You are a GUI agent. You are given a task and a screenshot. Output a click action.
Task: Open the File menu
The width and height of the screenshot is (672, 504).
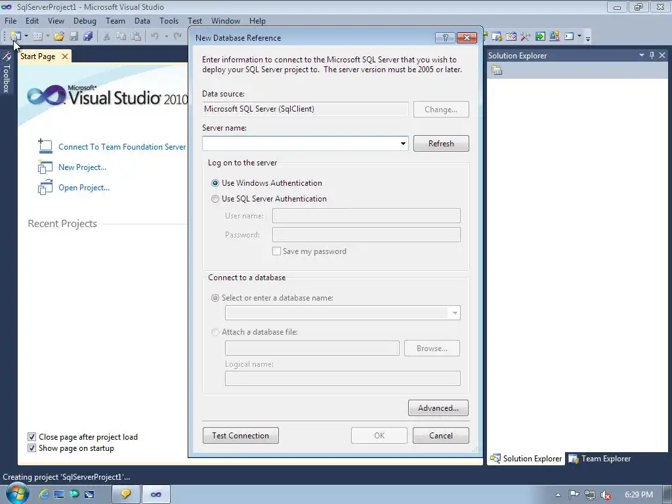[x=10, y=20]
